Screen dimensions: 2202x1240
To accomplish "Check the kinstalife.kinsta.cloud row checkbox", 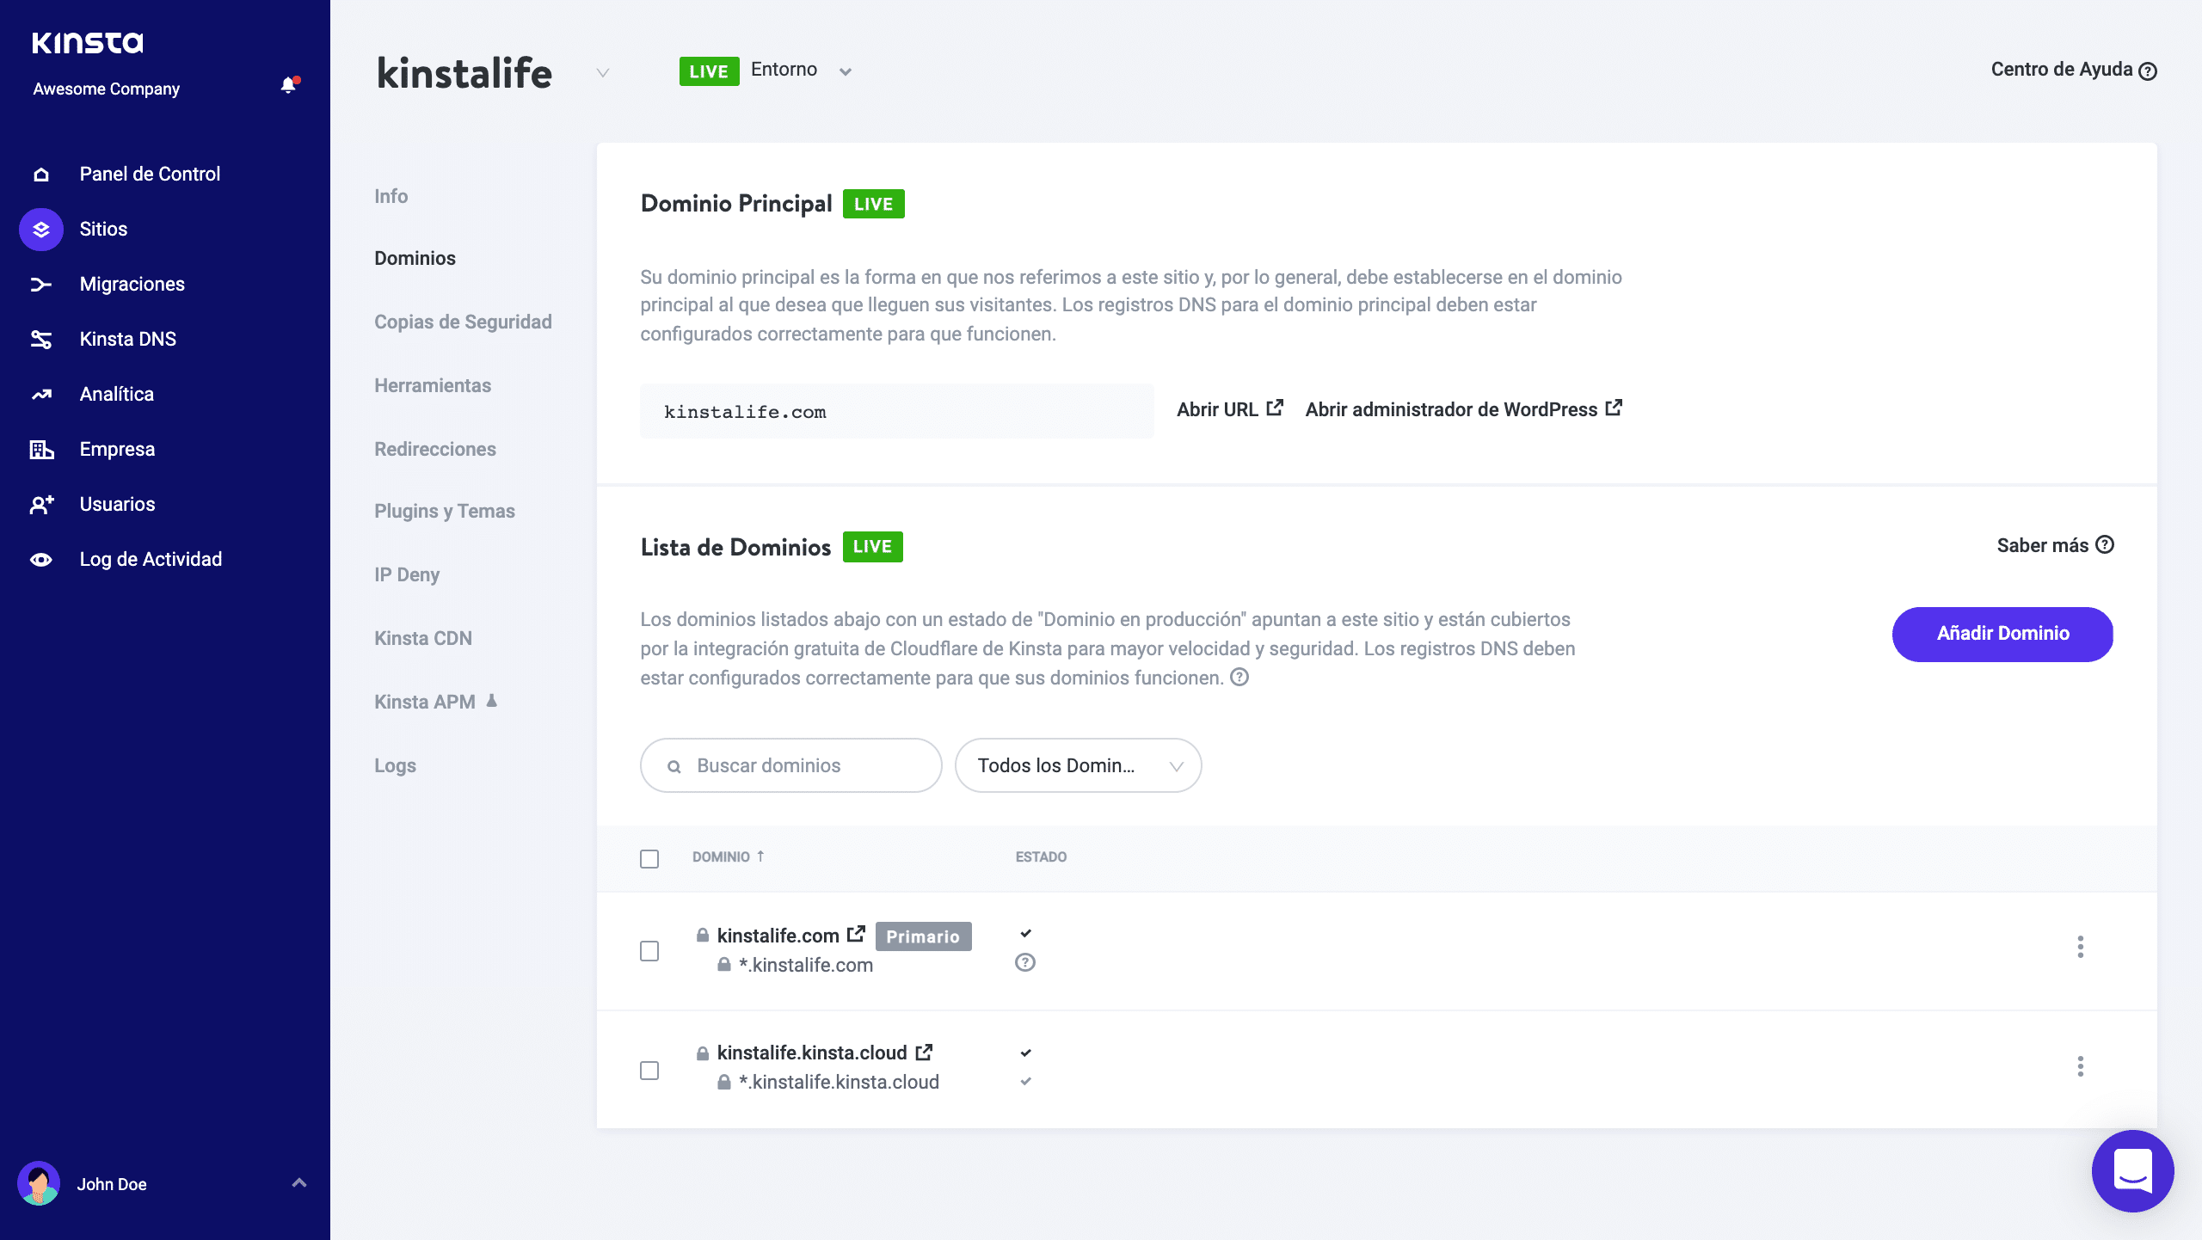I will [x=649, y=1070].
